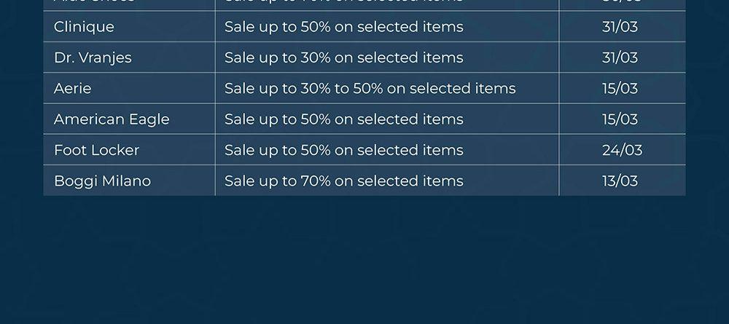
Task: Select Foot Locker's 50% sale description
Action: tap(343, 150)
